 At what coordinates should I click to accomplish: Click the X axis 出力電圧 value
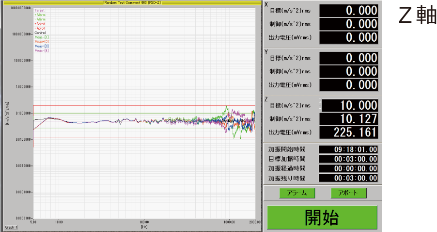point(349,37)
